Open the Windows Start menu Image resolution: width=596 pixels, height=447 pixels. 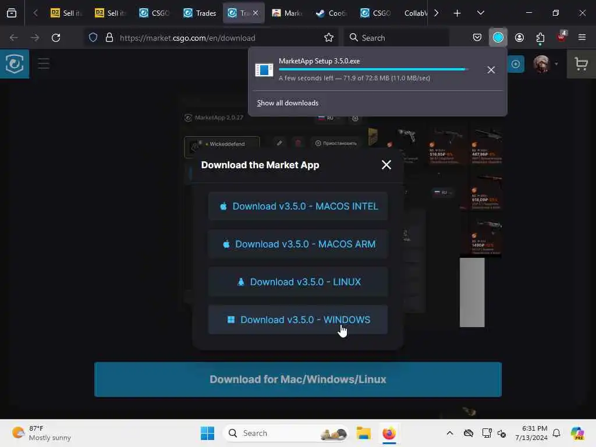207,433
